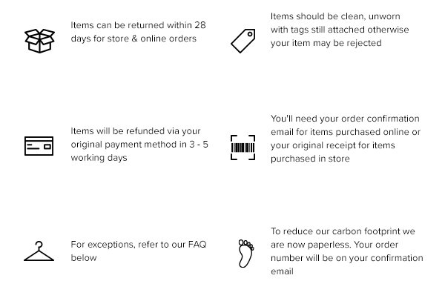Select the credit card refund icon
Screen dimensions: 445x301
click(39, 145)
